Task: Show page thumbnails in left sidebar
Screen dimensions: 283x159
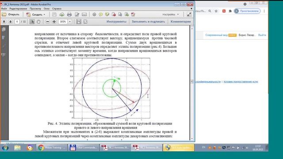Action: click(4, 30)
